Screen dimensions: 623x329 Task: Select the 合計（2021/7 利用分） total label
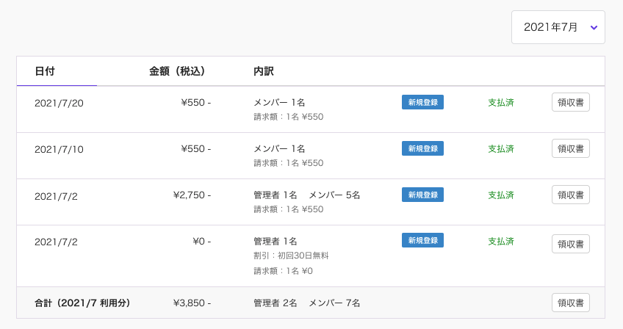pyautogui.click(x=82, y=303)
